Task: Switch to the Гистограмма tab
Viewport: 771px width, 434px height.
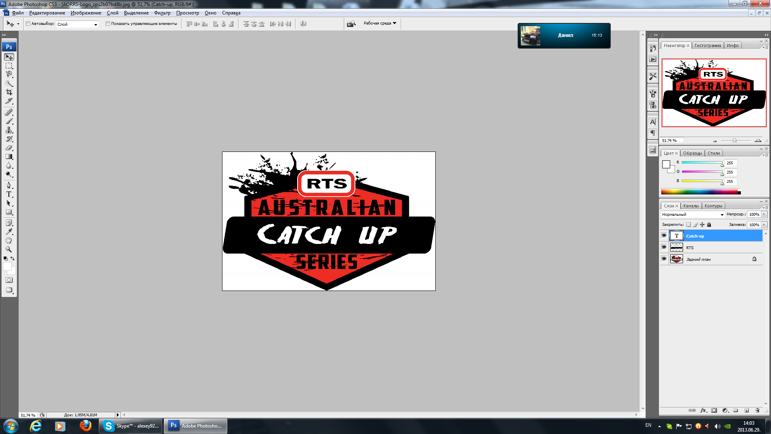Action: tap(708, 45)
